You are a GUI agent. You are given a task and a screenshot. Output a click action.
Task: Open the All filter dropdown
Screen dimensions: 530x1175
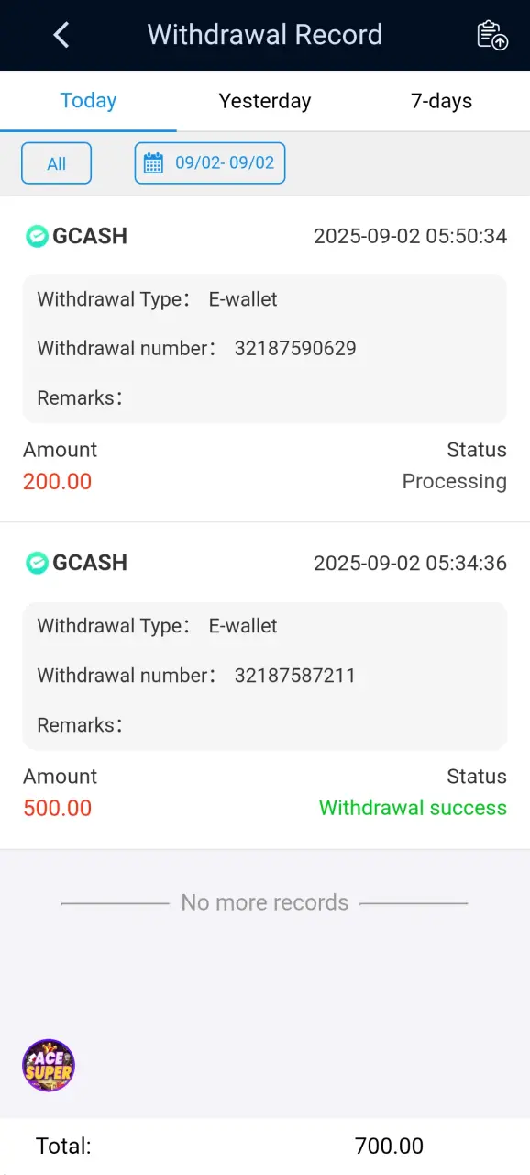point(57,163)
